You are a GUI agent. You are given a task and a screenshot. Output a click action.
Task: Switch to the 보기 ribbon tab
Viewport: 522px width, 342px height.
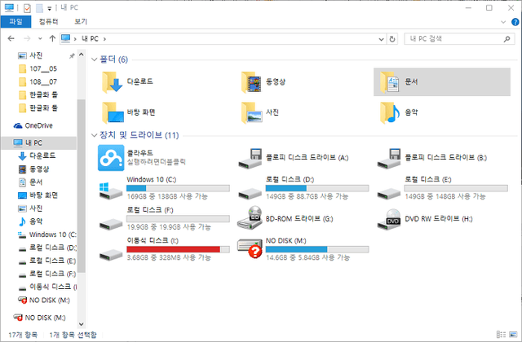80,22
